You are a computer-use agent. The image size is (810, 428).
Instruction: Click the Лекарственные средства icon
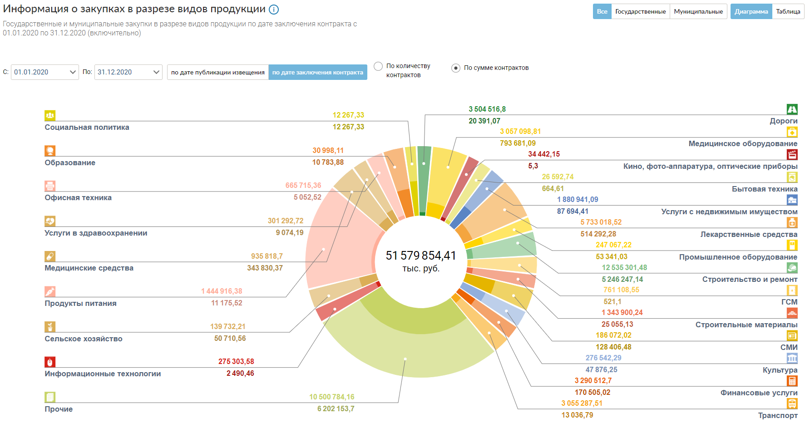(x=792, y=222)
